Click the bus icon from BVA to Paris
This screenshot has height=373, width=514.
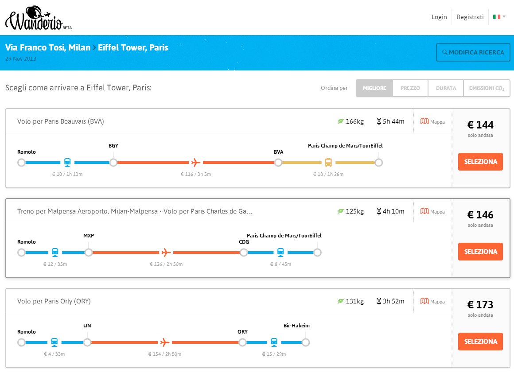pos(328,162)
